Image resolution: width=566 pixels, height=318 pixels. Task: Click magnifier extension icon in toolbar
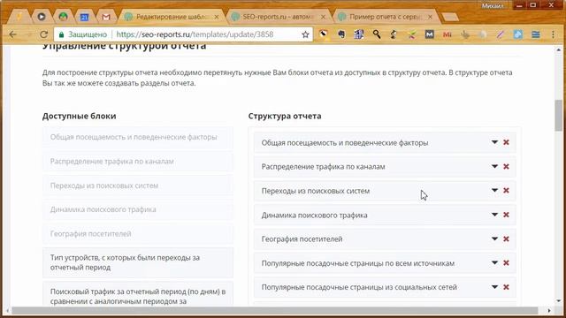[x=377, y=34]
